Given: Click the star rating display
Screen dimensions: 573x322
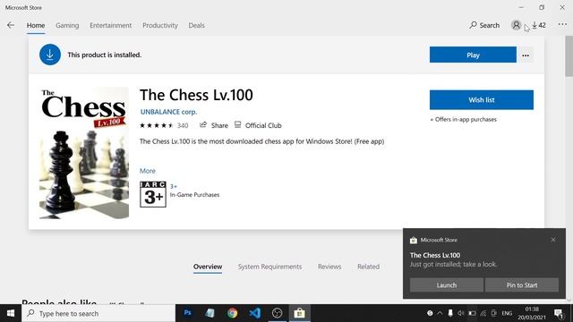Looking at the screenshot, I should (157, 125).
